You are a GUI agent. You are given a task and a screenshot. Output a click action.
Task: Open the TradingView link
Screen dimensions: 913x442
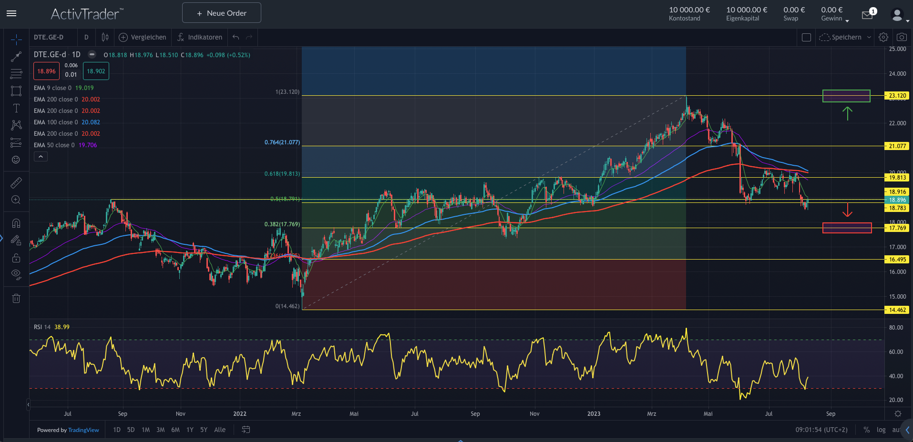pos(84,430)
